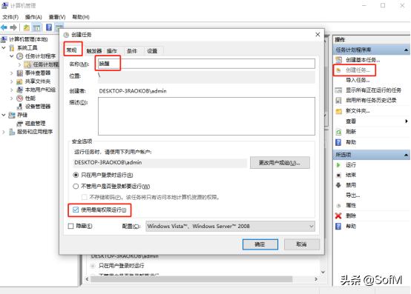
Task: Click 运行 action under 所选项
Action: point(351,165)
